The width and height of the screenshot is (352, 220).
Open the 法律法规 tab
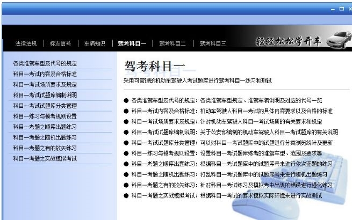pos(26,43)
